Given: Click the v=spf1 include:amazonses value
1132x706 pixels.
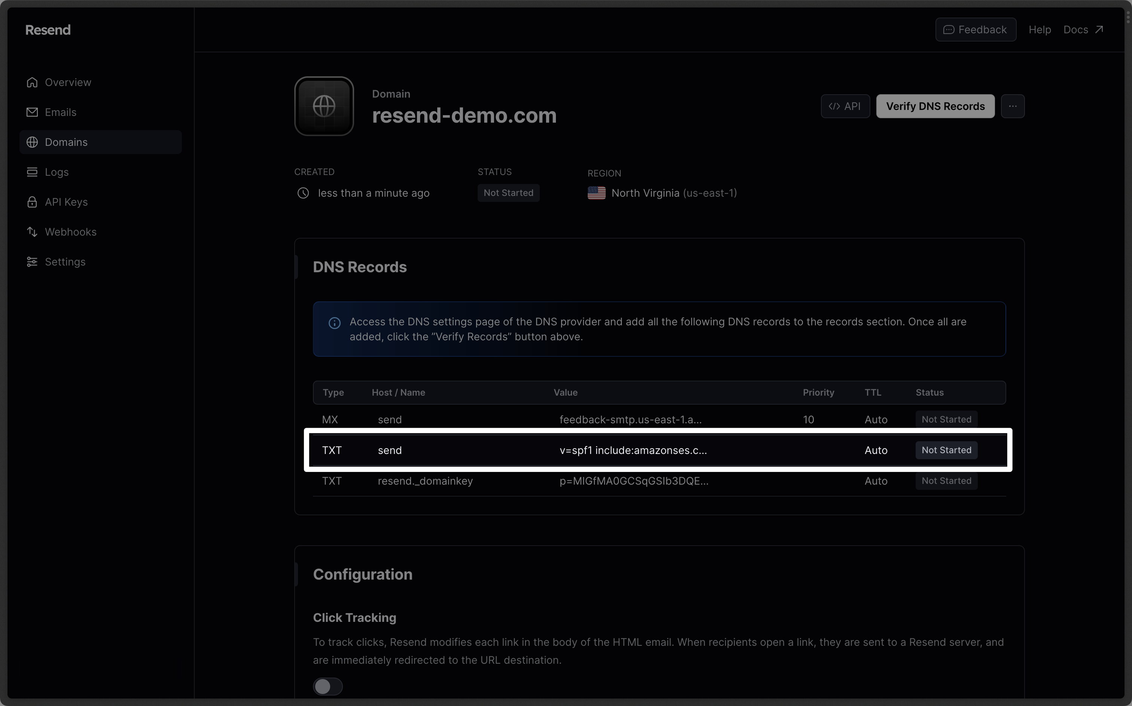Looking at the screenshot, I should tap(633, 450).
